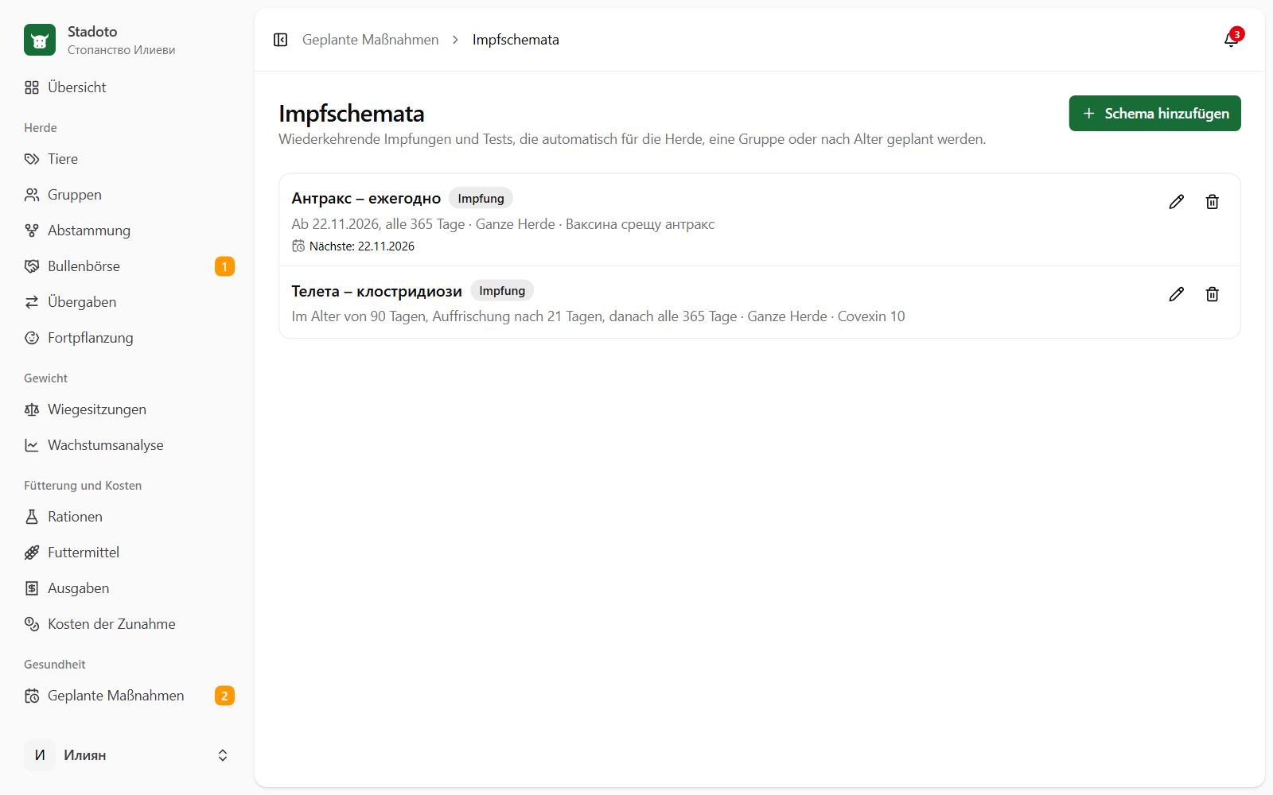1273x795 pixels.
Task: Click the chart icon beside Wachstumsanalyse
Action: (x=32, y=445)
